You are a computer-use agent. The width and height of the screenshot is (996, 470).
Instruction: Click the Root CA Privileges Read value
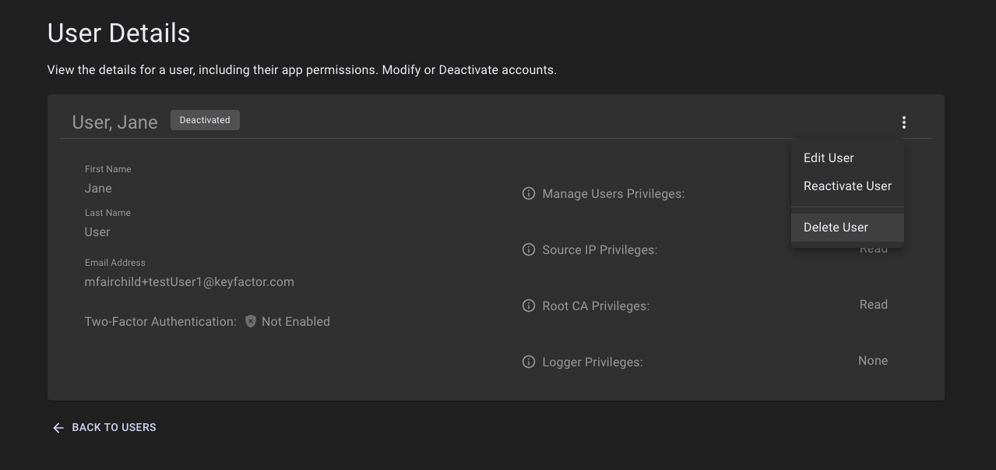(x=873, y=304)
